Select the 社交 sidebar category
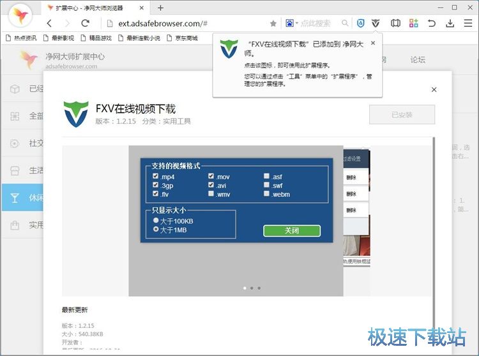This screenshot has height=356, width=479. pyautogui.click(x=23, y=143)
